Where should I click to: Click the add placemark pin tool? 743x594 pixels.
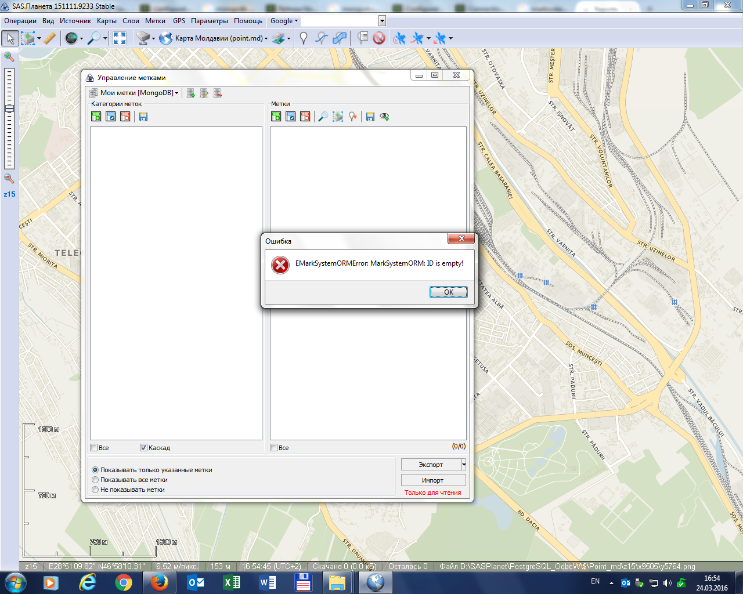point(303,38)
